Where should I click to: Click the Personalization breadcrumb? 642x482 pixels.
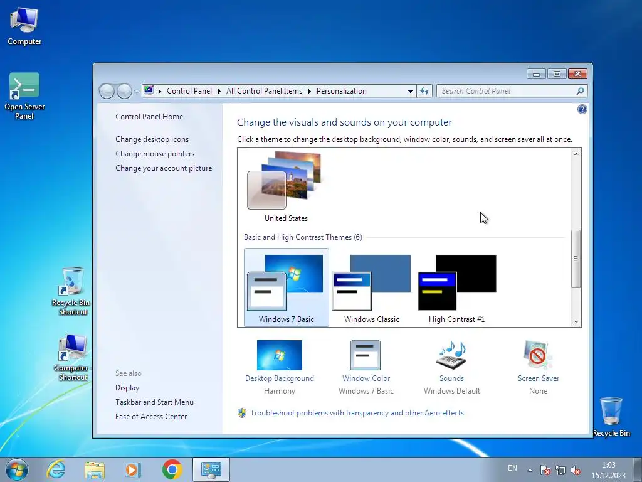pos(342,91)
